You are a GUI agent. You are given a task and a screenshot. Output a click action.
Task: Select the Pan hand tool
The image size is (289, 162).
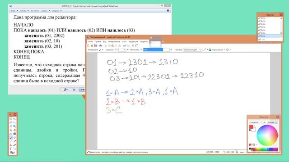click(x=14, y=130)
